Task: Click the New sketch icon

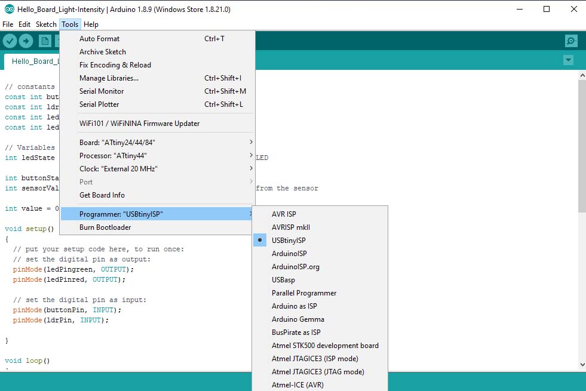Action: pos(45,41)
